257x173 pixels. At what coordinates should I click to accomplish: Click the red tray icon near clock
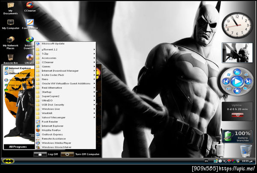229,161
